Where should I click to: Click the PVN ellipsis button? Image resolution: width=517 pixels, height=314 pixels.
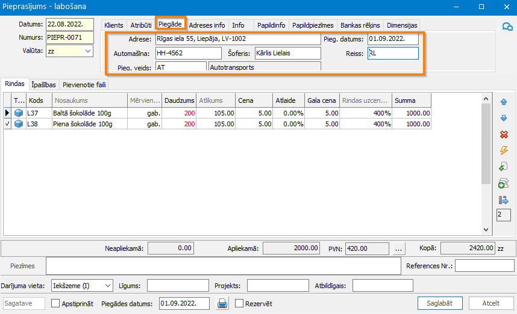click(399, 248)
